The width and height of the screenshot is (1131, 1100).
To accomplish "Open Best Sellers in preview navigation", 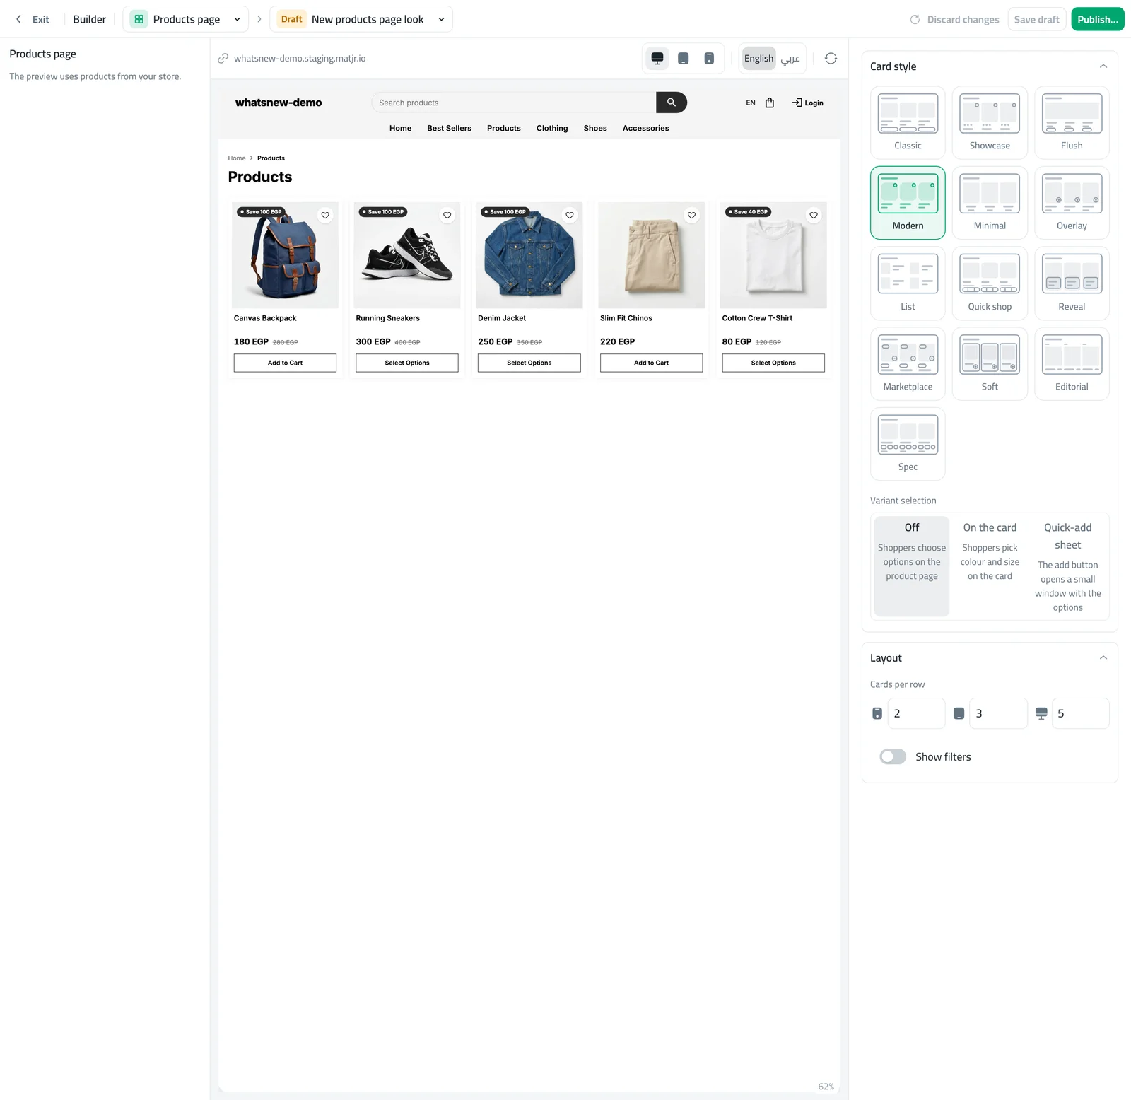I will coord(449,128).
